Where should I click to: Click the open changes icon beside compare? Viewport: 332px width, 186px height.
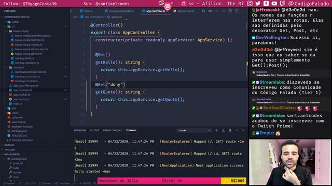pyautogui.click(x=210, y=11)
